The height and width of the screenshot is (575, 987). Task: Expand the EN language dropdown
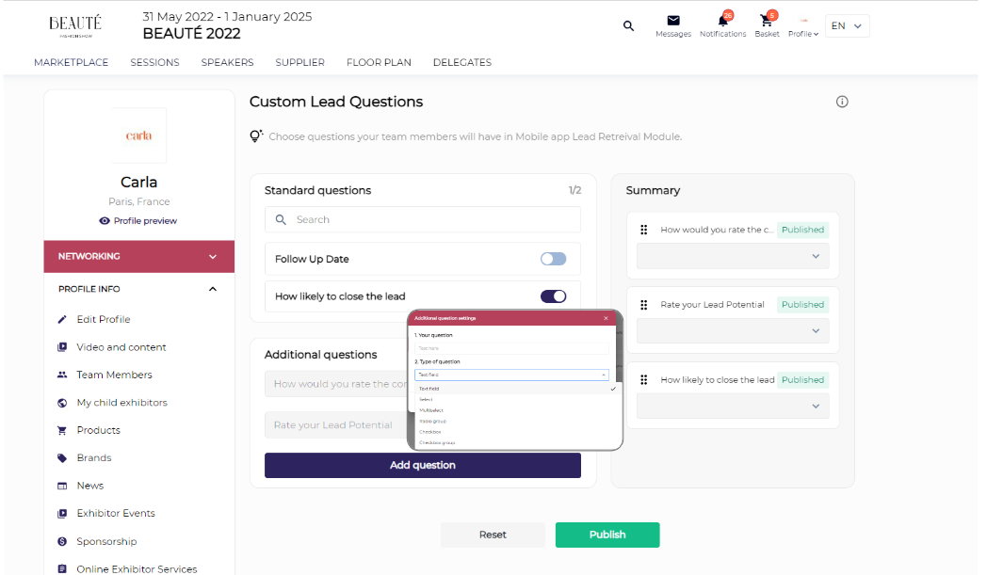(847, 26)
